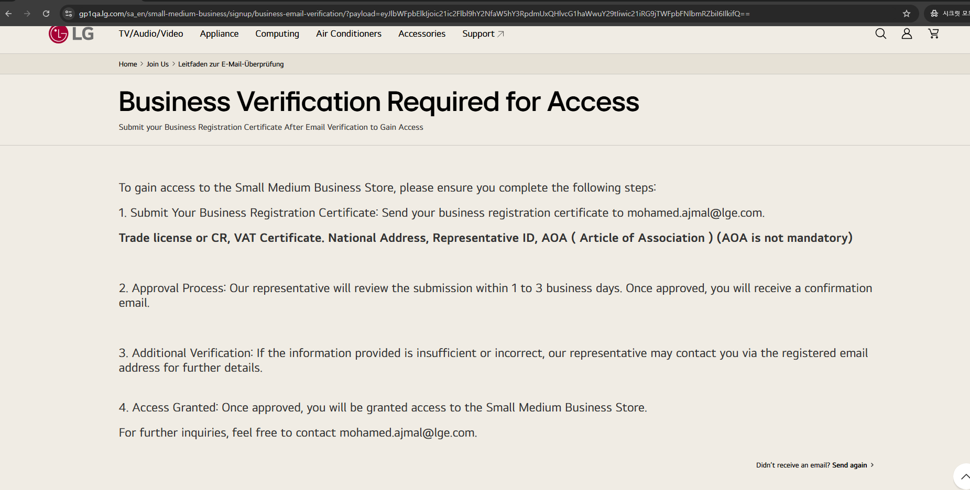970x490 pixels.
Task: Go to Home breadcrumb link
Action: [128, 64]
